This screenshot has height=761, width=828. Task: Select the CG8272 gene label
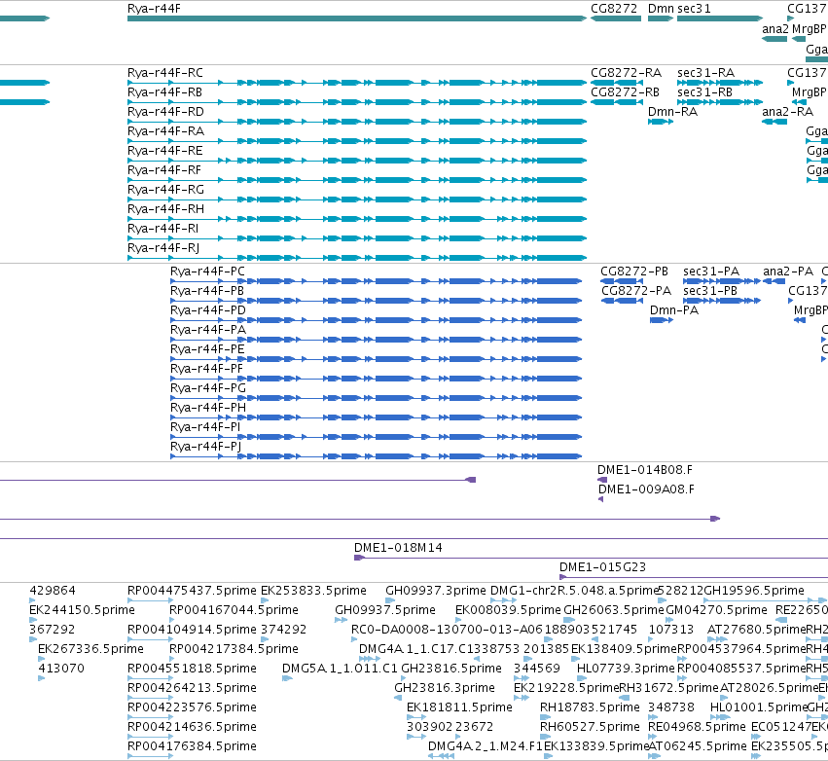point(614,9)
